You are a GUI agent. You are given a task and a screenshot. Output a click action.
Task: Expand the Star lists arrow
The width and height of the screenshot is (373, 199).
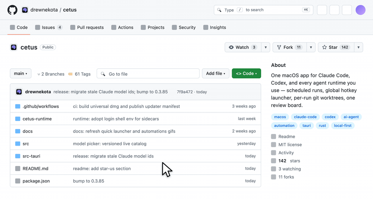(x=358, y=47)
